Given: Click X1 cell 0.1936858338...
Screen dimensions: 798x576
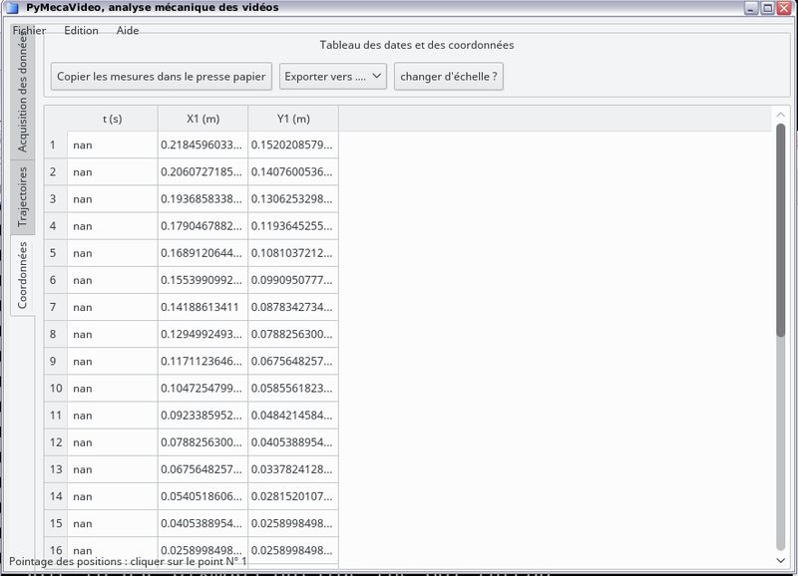Looking at the screenshot, I should (x=203, y=198).
